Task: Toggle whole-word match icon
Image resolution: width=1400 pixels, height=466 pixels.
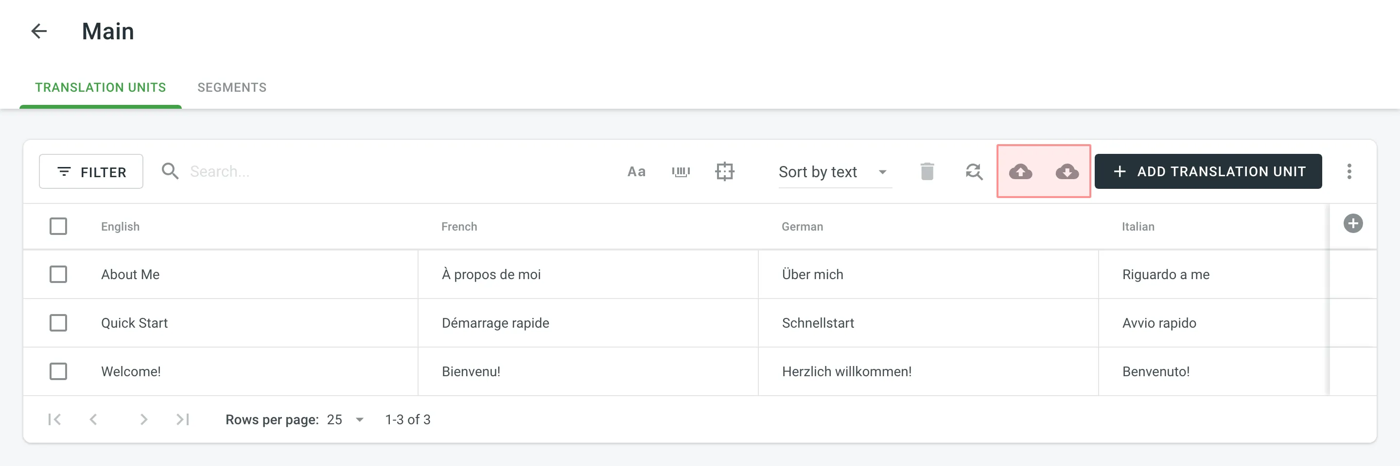Action: pyautogui.click(x=681, y=172)
